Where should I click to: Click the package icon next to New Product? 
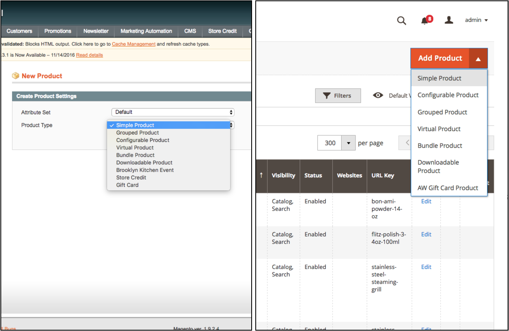15,76
